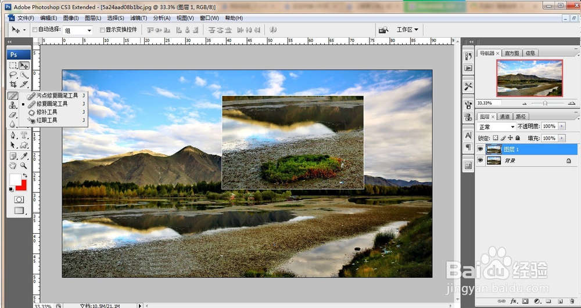Reset default foreground and background colors
The width and height of the screenshot is (581, 308).
pos(11,189)
